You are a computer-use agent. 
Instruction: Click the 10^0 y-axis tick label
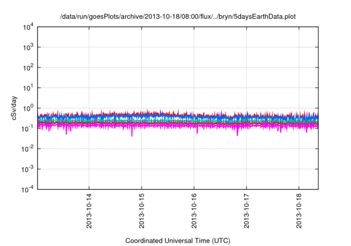tap(29, 108)
